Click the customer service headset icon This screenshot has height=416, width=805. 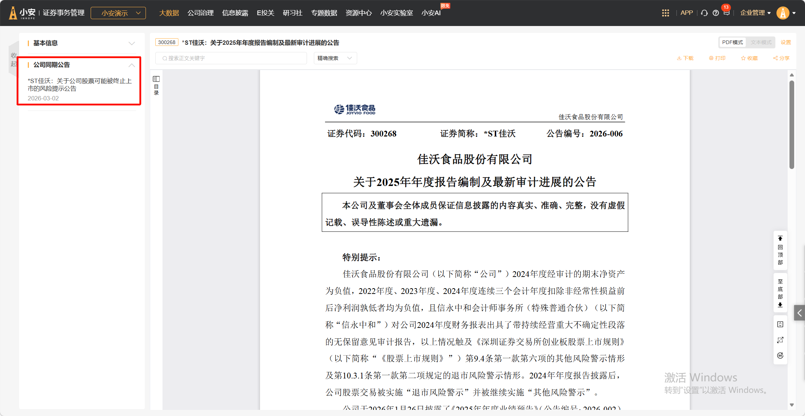704,13
